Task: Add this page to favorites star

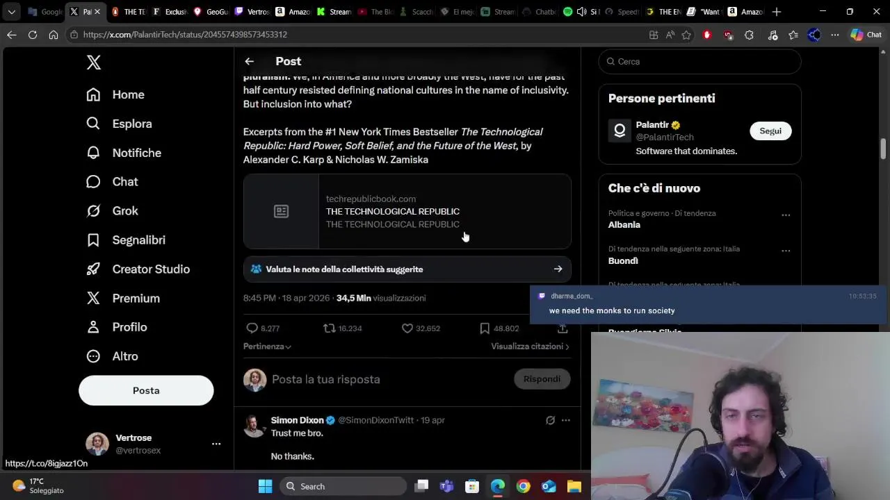Action: (x=686, y=35)
